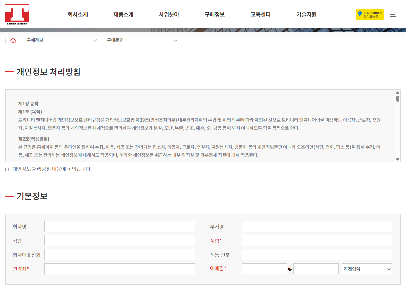The width and height of the screenshot is (406, 290).
Task: Go to home via breadcrumb house icon
Action: [13, 41]
